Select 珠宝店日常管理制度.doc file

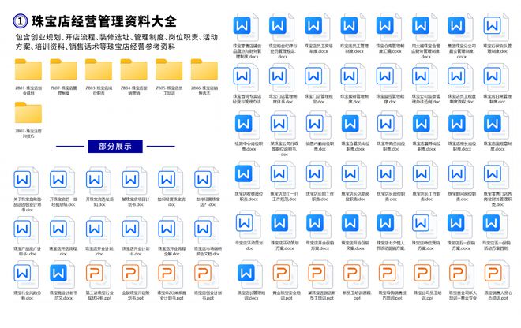(496, 78)
